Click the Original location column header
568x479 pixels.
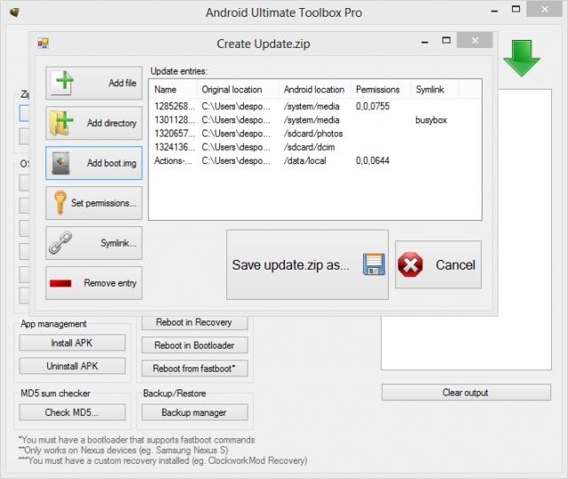pyautogui.click(x=238, y=90)
